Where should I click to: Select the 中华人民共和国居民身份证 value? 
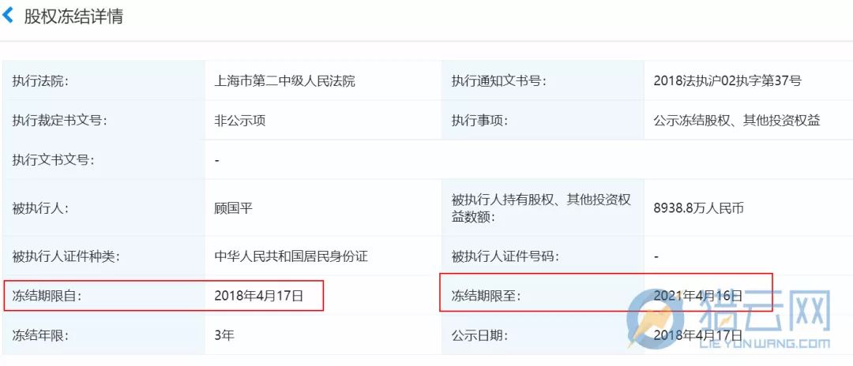[x=291, y=256]
